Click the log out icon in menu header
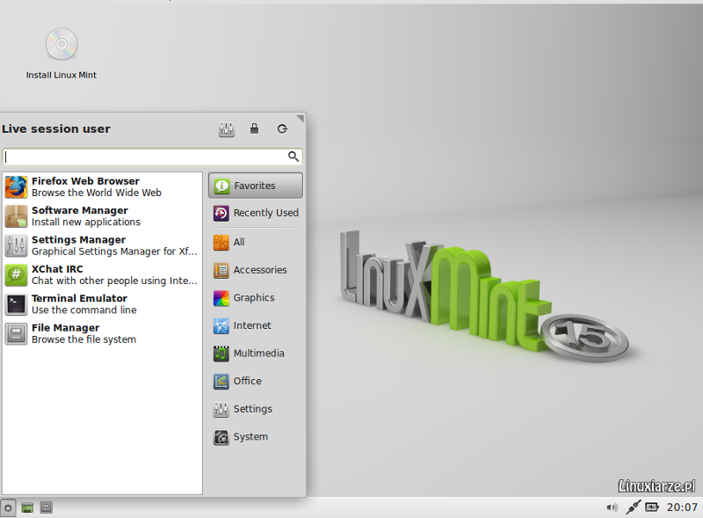The height and width of the screenshot is (518, 703). pos(282,128)
